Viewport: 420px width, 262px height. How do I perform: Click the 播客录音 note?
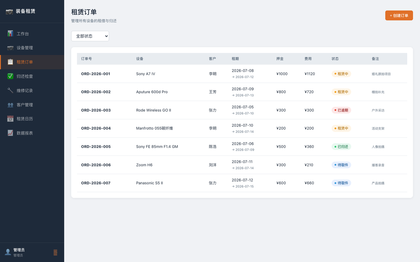point(378,165)
